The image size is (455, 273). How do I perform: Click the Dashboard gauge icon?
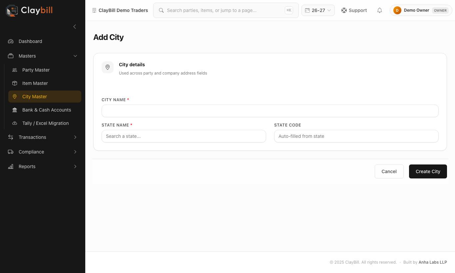click(11, 41)
